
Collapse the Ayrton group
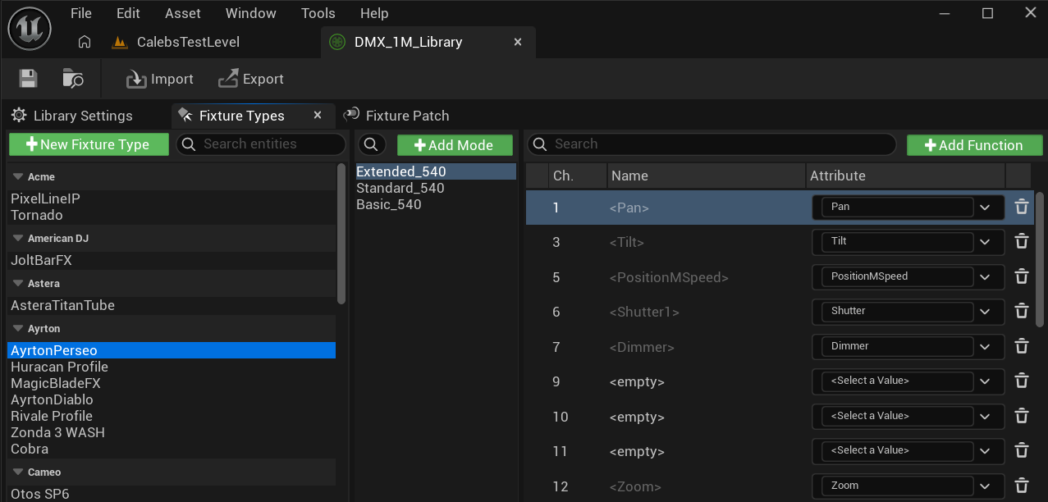(17, 328)
